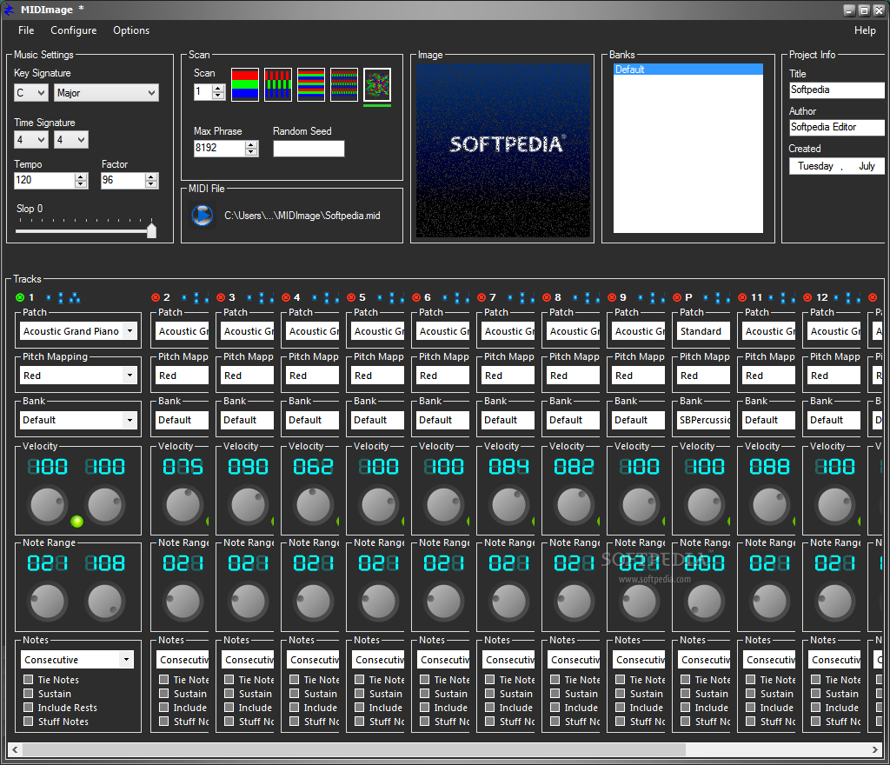Open the Configure menu
Screen dimensions: 890x765
pyautogui.click(x=74, y=30)
